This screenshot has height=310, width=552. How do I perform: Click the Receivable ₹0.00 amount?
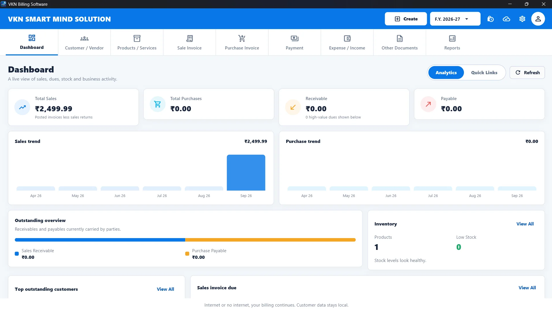pos(316,109)
